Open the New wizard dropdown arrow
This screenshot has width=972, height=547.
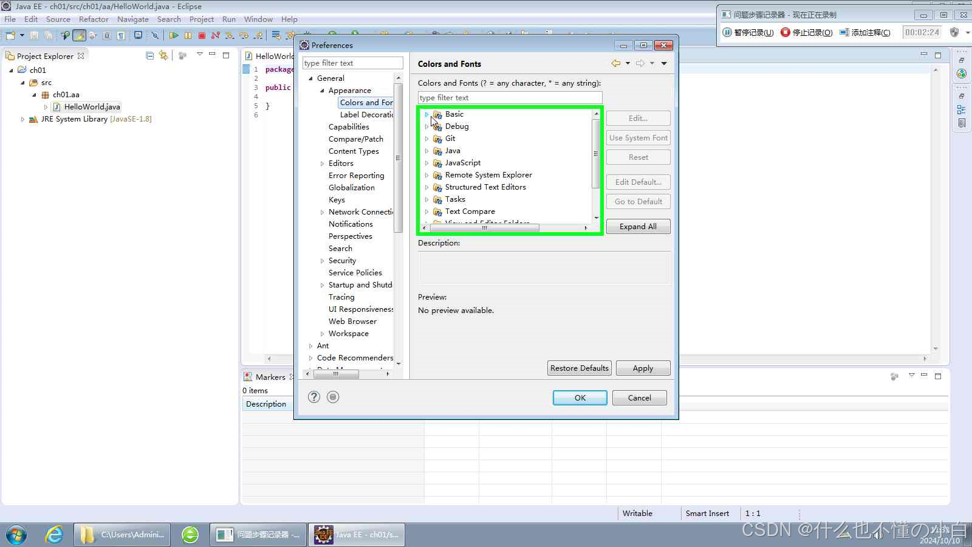pos(22,35)
